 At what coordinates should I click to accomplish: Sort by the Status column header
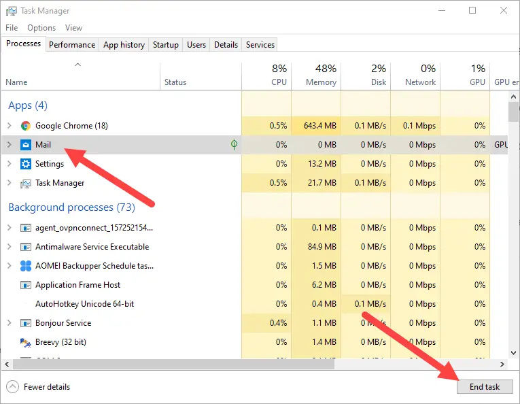click(x=201, y=76)
